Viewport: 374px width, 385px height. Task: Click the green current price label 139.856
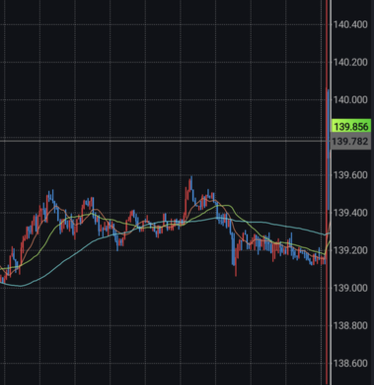[351, 126]
